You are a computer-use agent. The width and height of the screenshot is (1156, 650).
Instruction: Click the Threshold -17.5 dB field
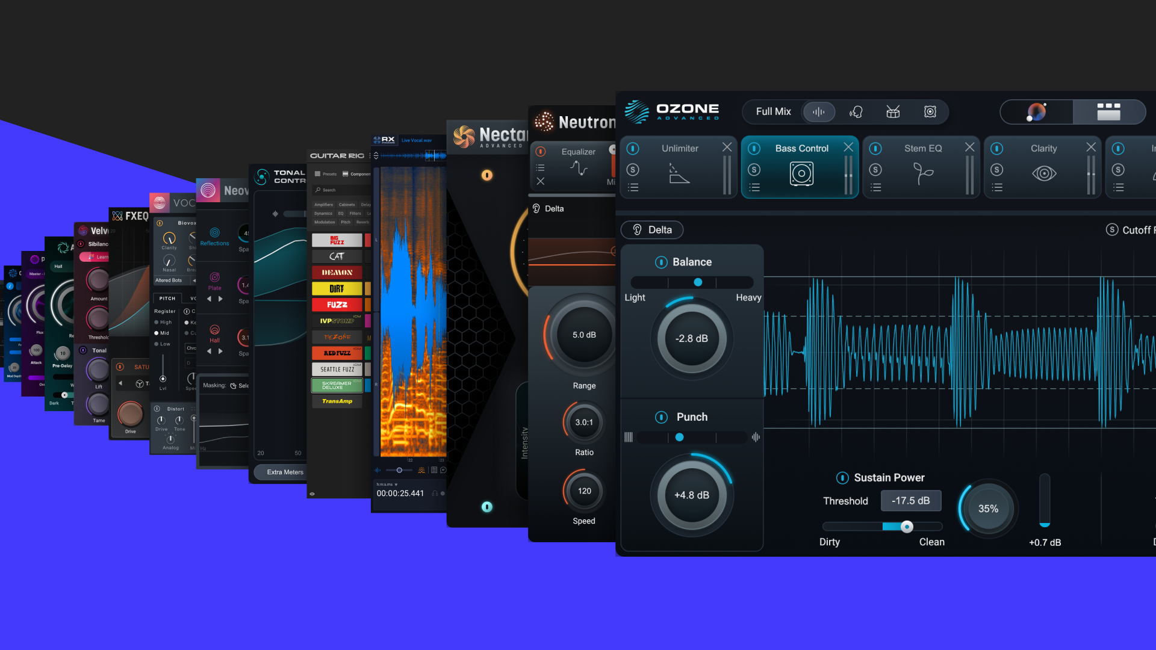click(910, 501)
